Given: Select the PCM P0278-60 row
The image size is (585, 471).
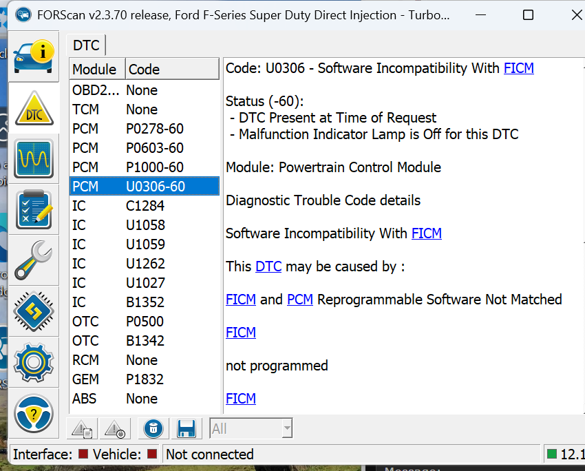Looking at the screenshot, I should [144, 129].
